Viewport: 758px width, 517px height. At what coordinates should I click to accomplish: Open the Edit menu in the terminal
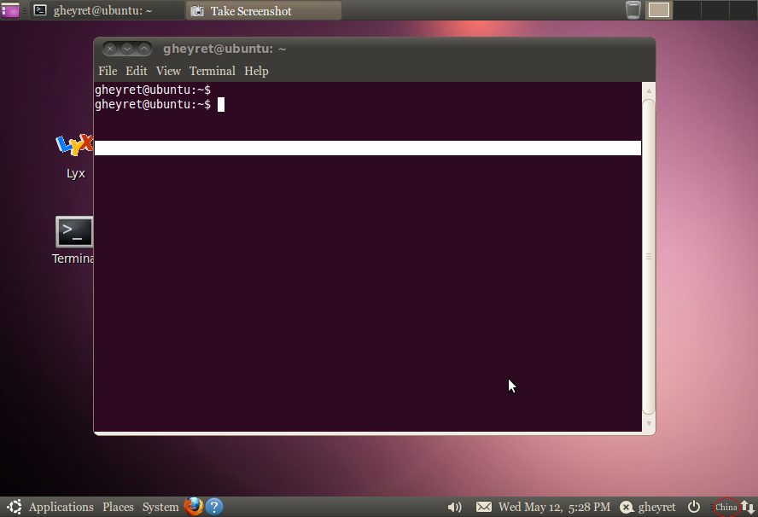137,71
